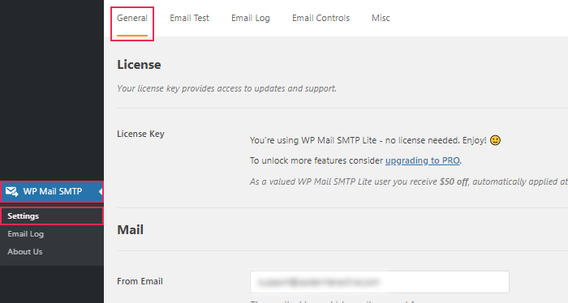Image resolution: width=568 pixels, height=303 pixels.
Task: Open the Email Log tab
Action: [x=250, y=18]
